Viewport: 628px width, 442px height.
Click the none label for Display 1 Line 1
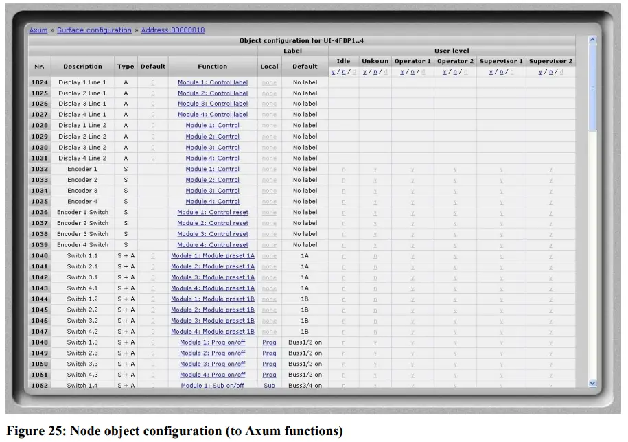[x=269, y=82]
